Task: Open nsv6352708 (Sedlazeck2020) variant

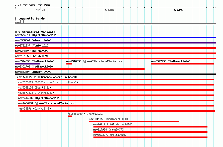Action: tap(35, 66)
